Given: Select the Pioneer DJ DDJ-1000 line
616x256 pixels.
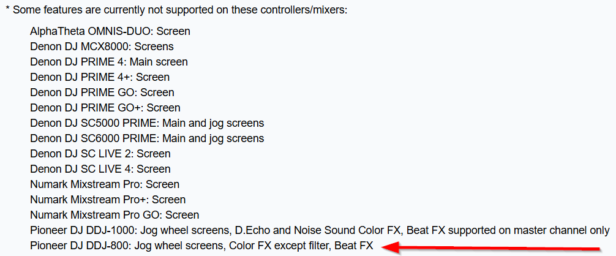Looking at the screenshot, I should pos(320,230).
